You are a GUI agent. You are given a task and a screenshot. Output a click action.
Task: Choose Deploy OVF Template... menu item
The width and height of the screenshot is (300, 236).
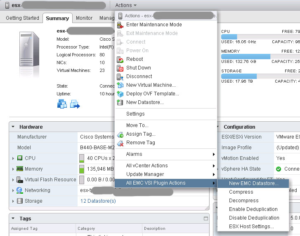166,94
